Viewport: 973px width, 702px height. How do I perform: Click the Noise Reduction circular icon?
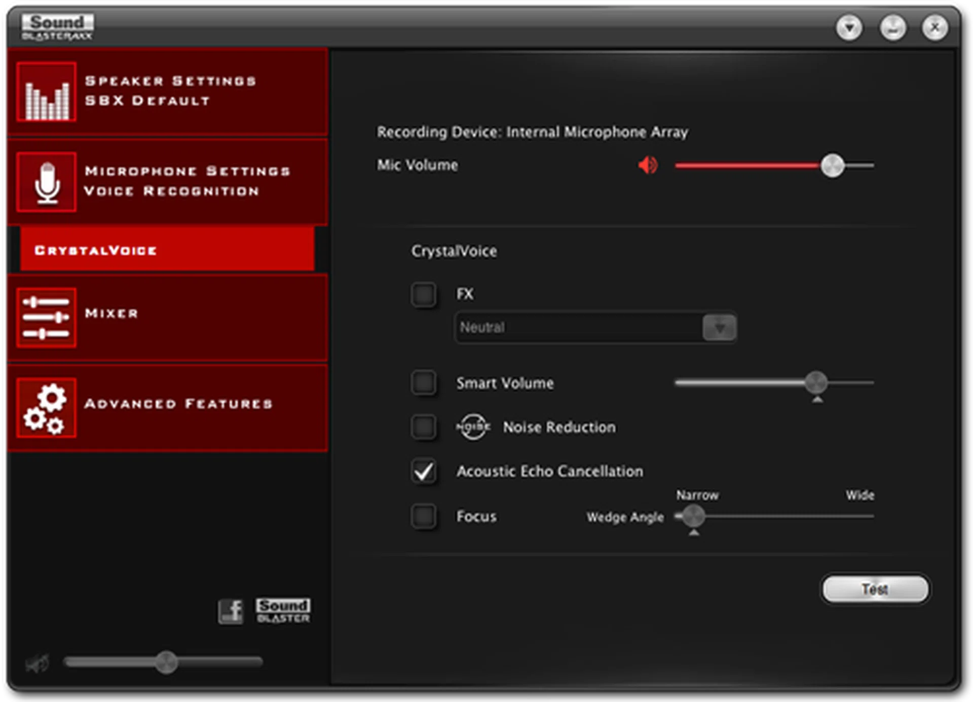[473, 427]
